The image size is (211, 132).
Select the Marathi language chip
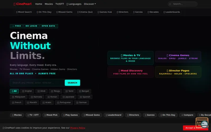click(x=32, y=102)
